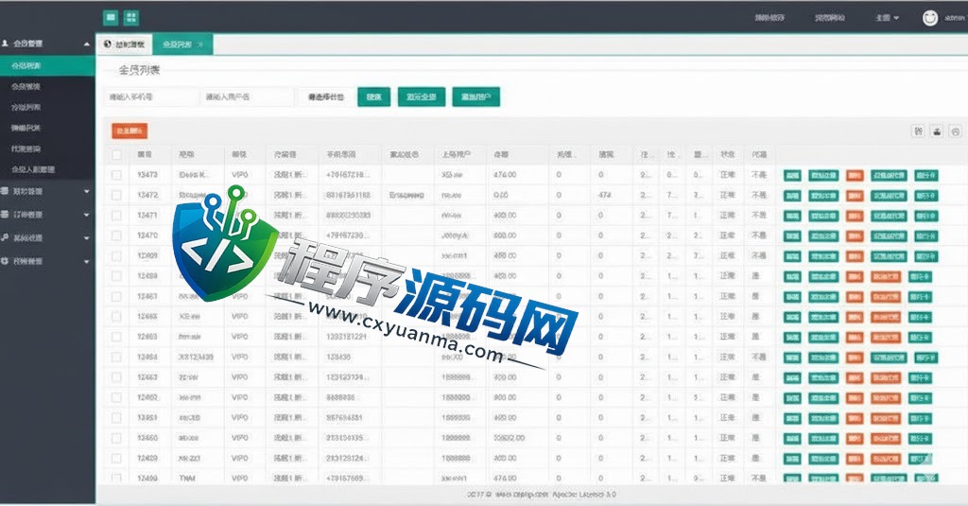
Task: Click the last green button in row 13471
Action: [926, 217]
